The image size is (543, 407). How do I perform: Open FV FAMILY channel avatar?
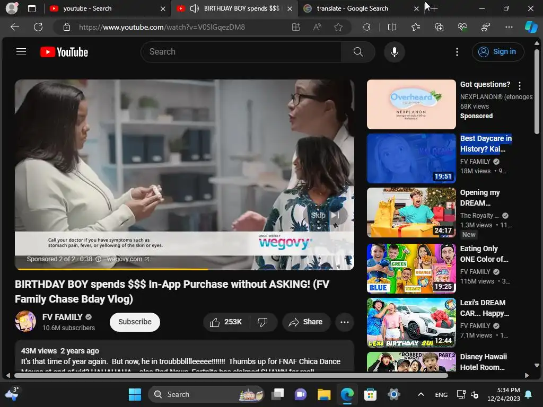point(25,321)
